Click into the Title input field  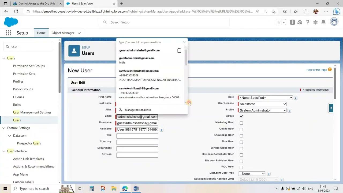[137, 136]
